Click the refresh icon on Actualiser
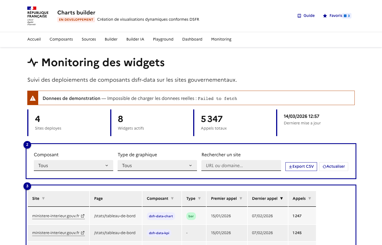The width and height of the screenshot is (382, 245). click(325, 166)
